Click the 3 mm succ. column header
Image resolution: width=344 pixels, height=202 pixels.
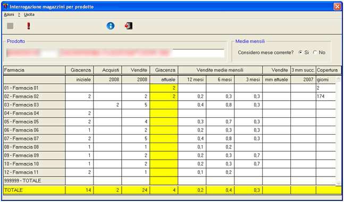pyautogui.click(x=303, y=70)
